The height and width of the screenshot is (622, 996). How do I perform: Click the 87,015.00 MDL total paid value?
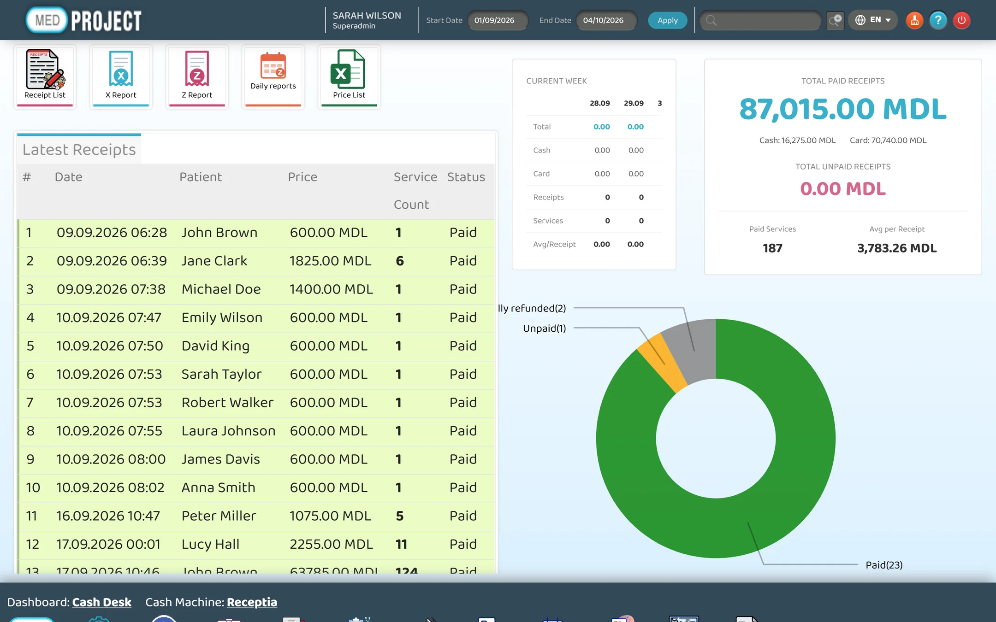tap(843, 109)
